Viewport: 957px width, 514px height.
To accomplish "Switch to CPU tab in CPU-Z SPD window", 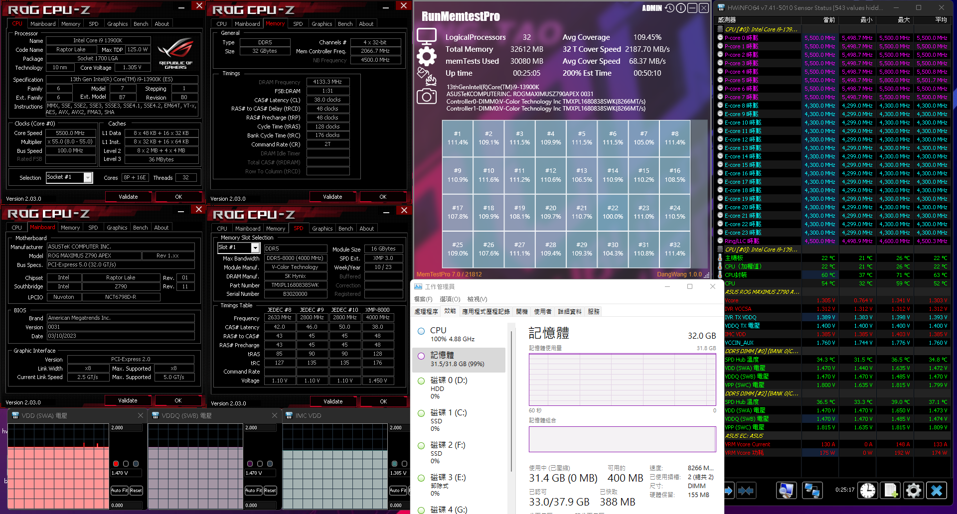I will click(222, 229).
